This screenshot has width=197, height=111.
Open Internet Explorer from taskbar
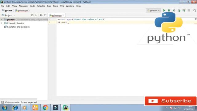15,108
